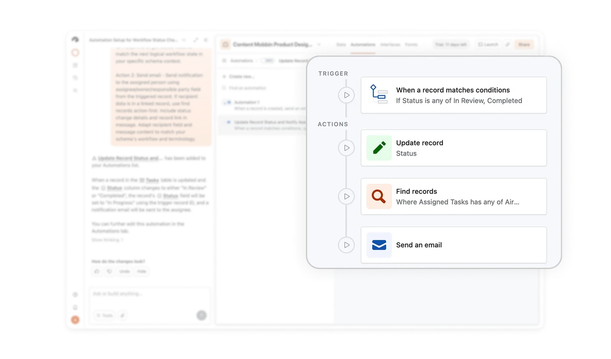Click the 'Trial: 11 days left' badge
The image size is (611, 359).
point(451,45)
